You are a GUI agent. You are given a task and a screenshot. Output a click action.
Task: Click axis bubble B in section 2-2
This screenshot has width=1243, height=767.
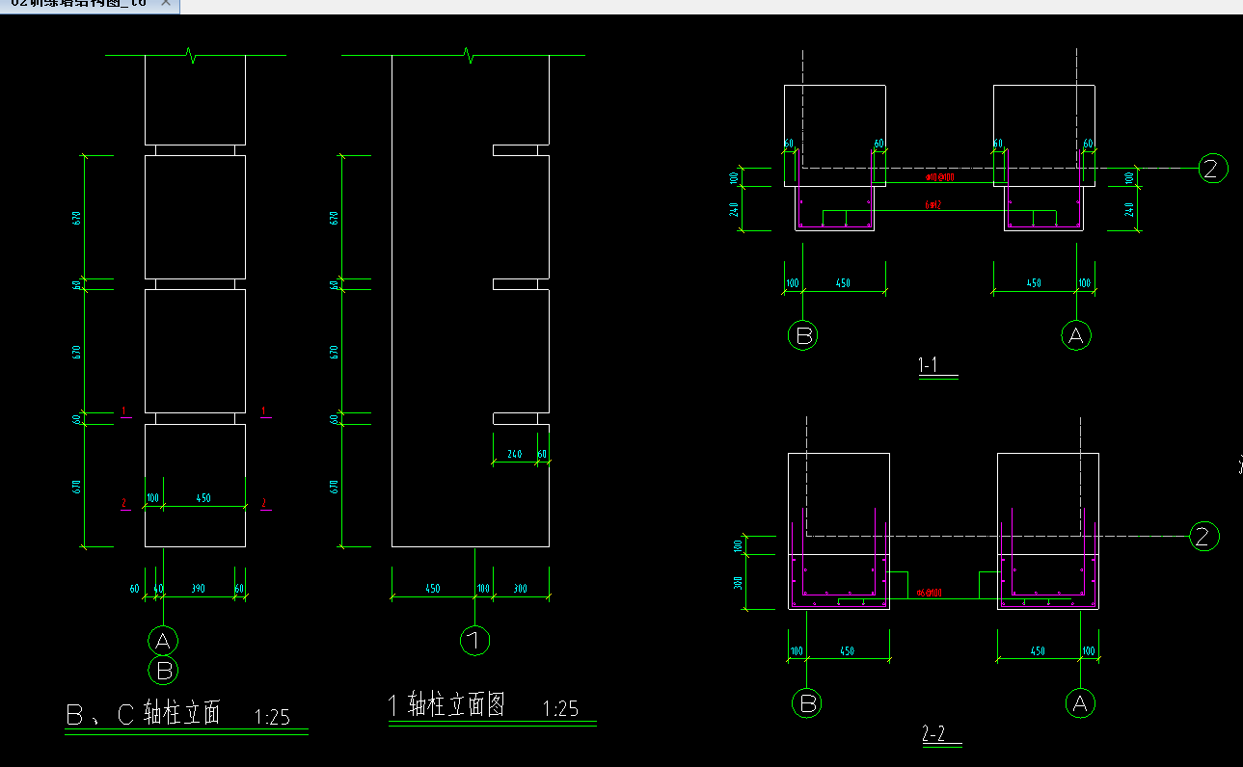tap(807, 703)
